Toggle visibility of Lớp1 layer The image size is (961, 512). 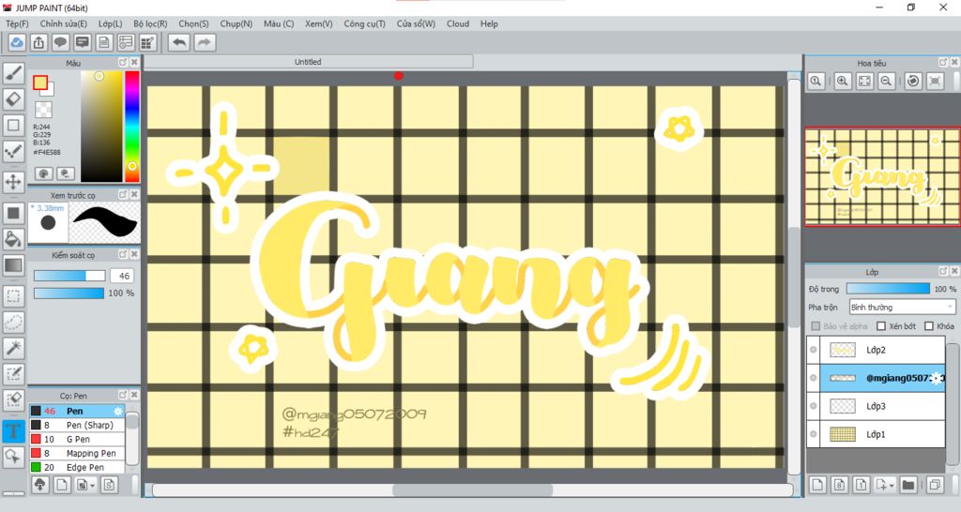pyautogui.click(x=814, y=434)
